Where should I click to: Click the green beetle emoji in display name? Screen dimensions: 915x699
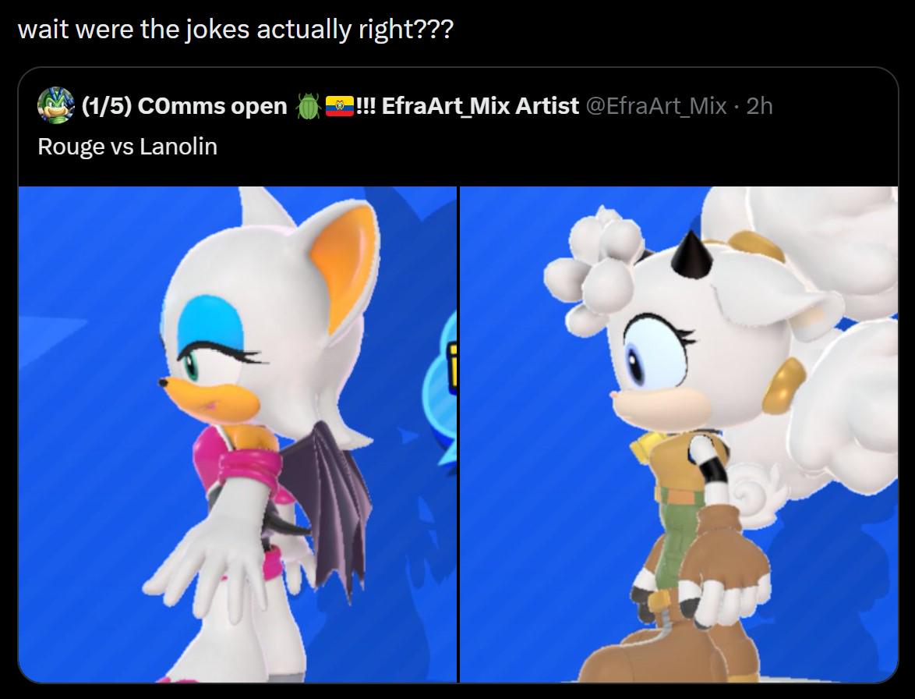pos(308,106)
